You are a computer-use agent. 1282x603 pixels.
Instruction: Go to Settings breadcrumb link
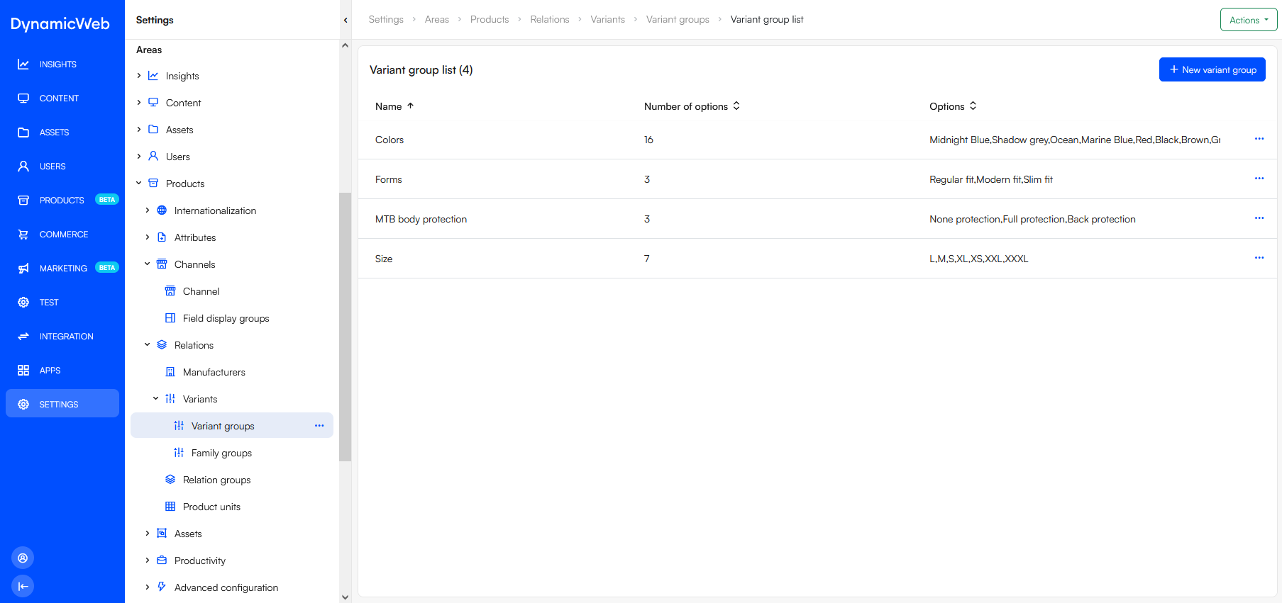386,19
